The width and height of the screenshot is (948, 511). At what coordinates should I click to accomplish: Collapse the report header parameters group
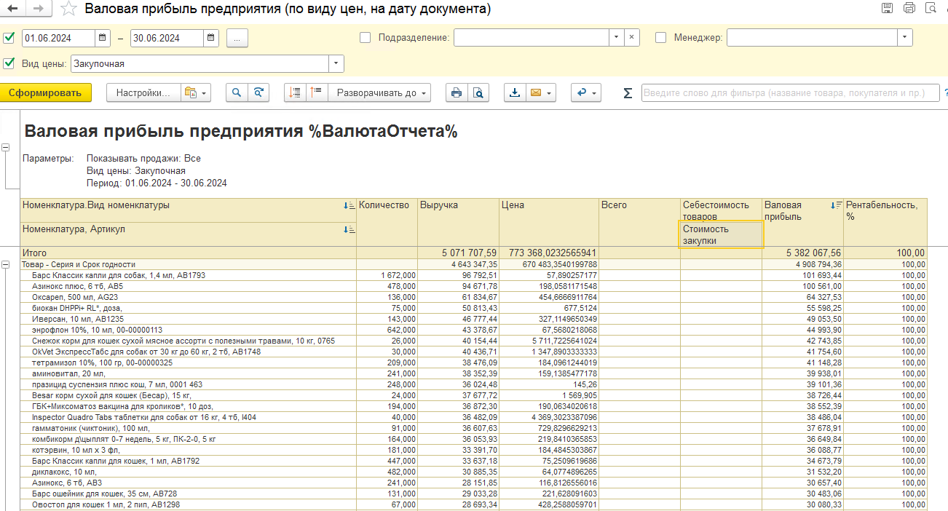click(6, 148)
